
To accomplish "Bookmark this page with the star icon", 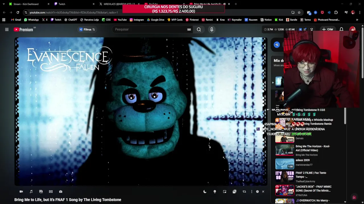I will (x=299, y=12).
